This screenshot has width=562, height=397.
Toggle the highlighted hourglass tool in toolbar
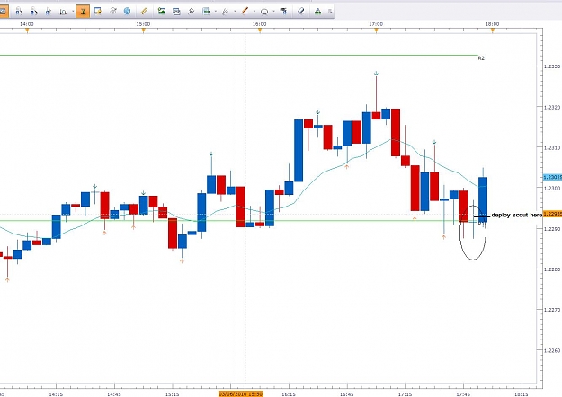pyautogui.click(x=83, y=12)
